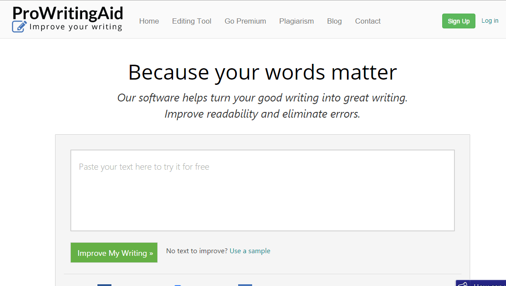Click the Improve My Writing button
This screenshot has width=506, height=286.
(x=114, y=252)
